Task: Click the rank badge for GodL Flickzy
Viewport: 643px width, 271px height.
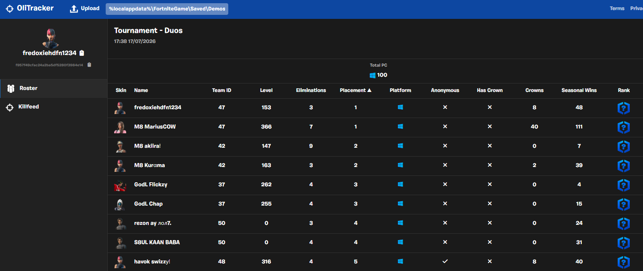Action: (624, 185)
